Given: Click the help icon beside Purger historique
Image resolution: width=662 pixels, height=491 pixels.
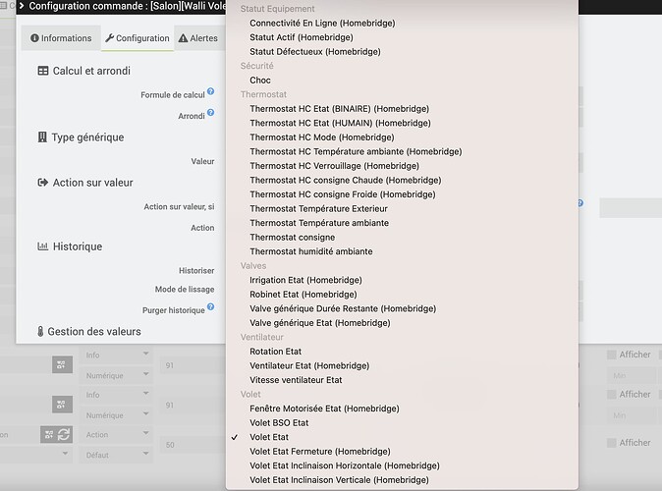Looking at the screenshot, I should pos(210,307).
